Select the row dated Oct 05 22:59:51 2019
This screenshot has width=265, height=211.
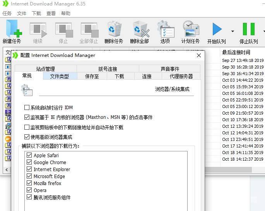[243, 100]
